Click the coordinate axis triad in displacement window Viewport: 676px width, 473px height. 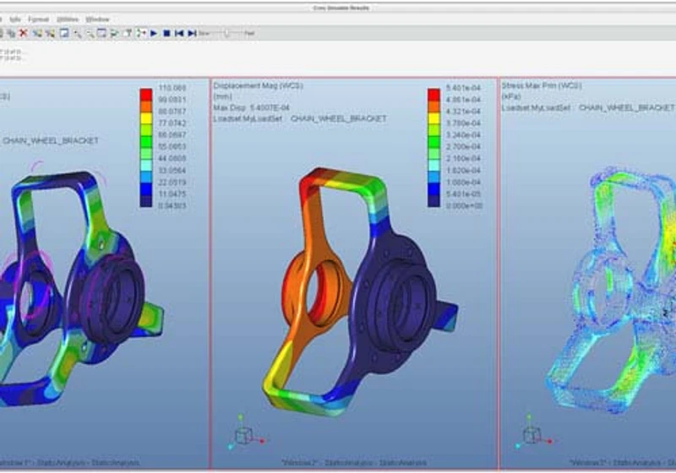245,433
